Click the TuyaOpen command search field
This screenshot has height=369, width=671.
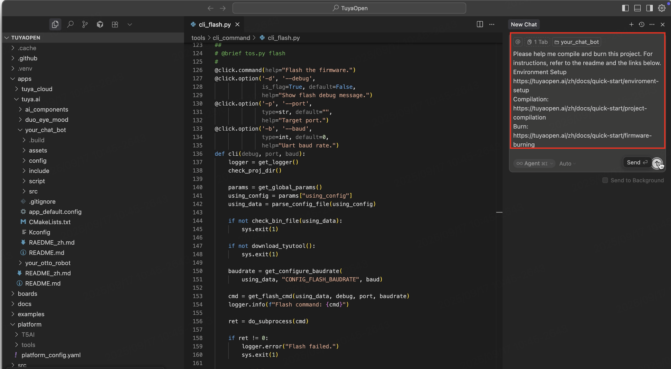point(349,8)
